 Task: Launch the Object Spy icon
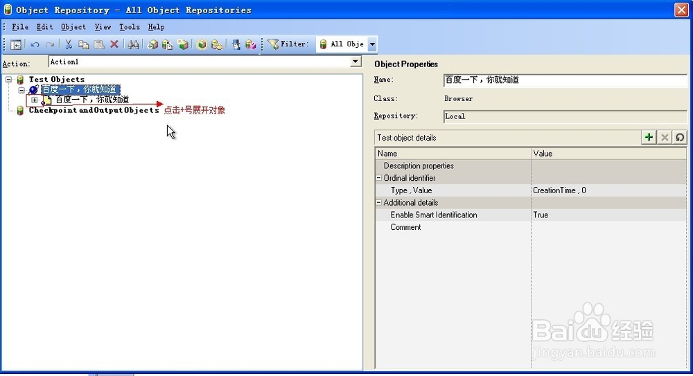[x=236, y=44]
